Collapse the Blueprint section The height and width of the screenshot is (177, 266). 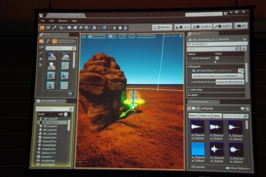tap(188, 67)
